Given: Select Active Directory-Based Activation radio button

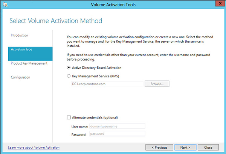Looking at the screenshot, I should pyautogui.click(x=69, y=68).
